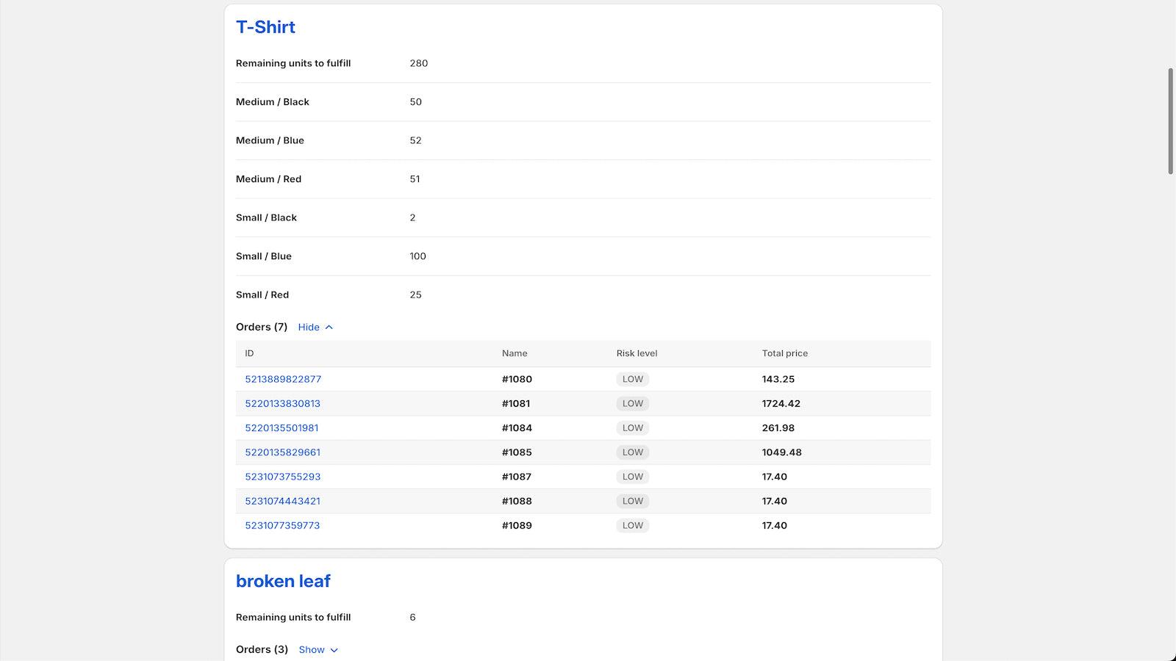The height and width of the screenshot is (661, 1176).
Task: Sort table by Total price column
Action: pos(785,353)
